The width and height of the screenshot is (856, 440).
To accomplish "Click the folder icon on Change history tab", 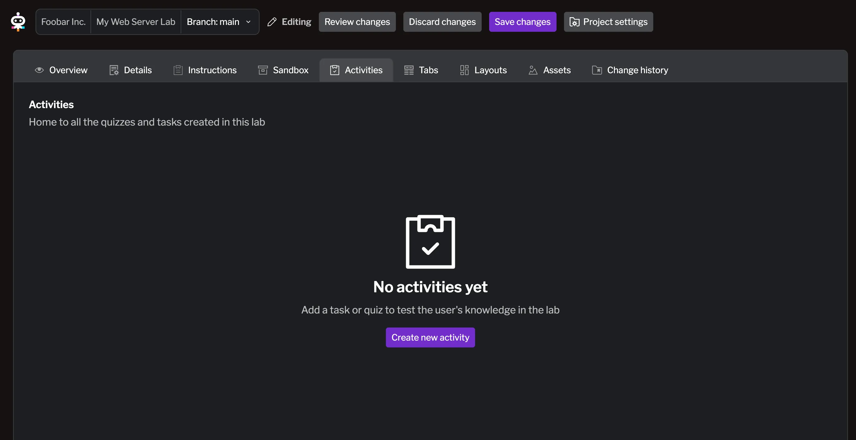I will 597,70.
